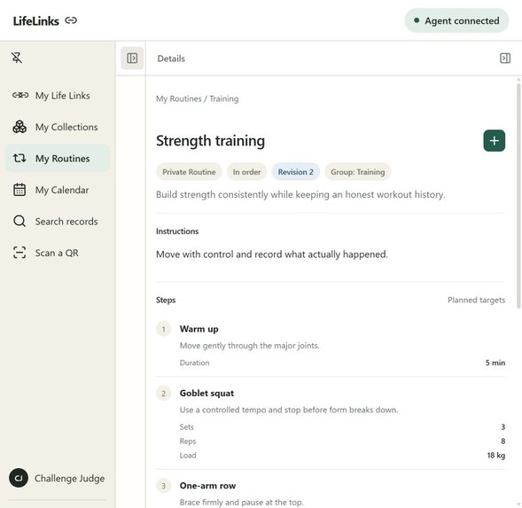Click the Planned targets label

pyautogui.click(x=476, y=301)
